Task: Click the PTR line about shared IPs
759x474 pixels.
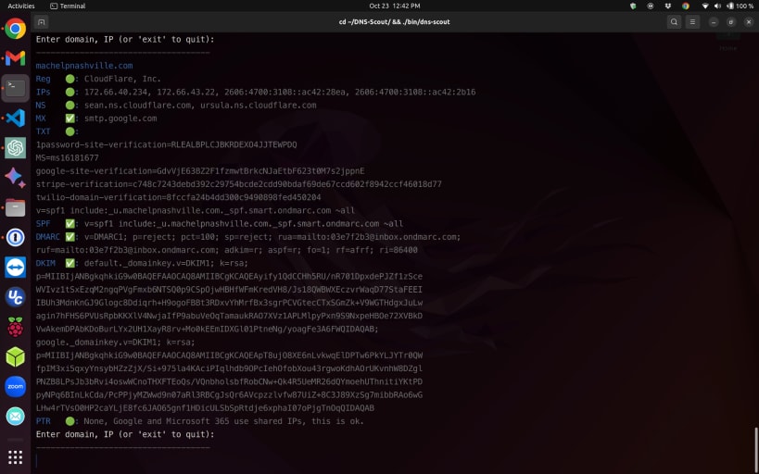Action: (200, 421)
